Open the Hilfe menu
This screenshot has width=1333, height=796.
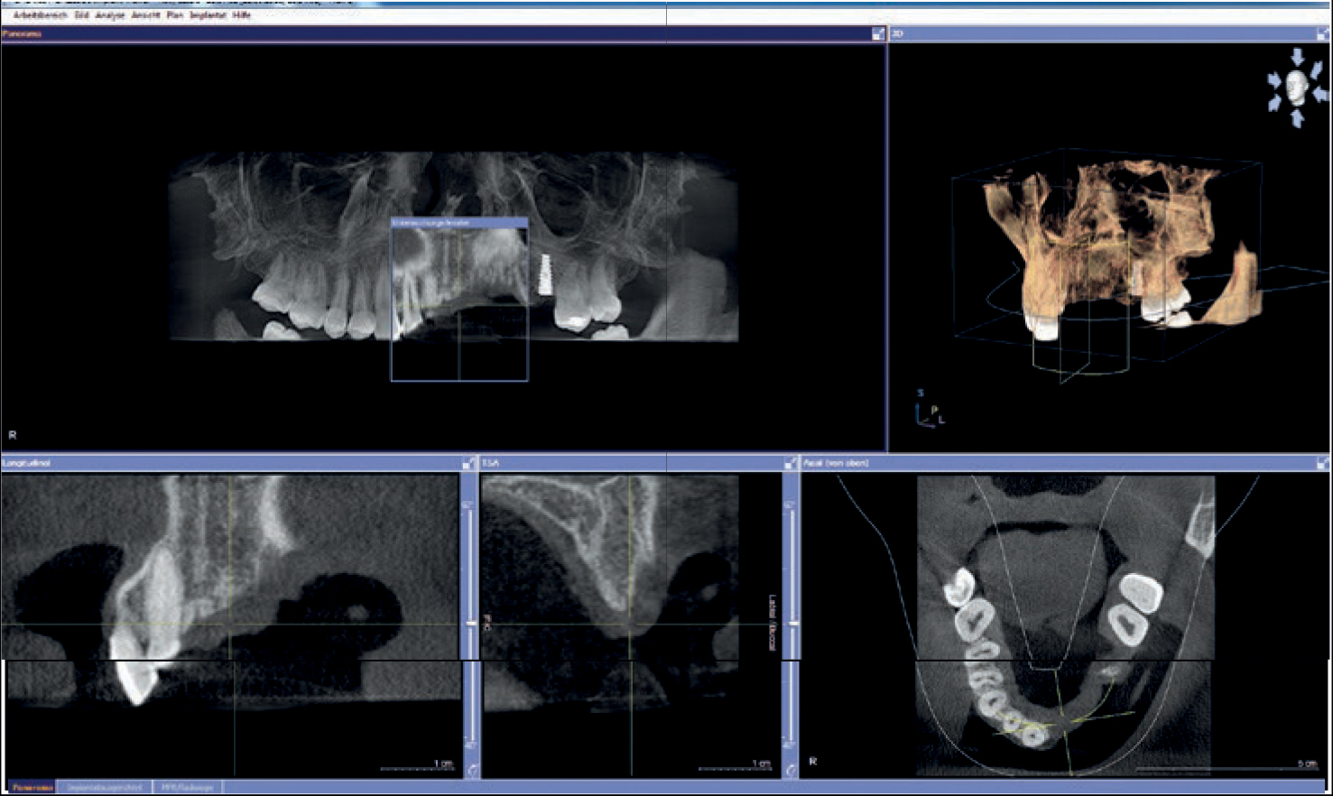click(x=241, y=15)
